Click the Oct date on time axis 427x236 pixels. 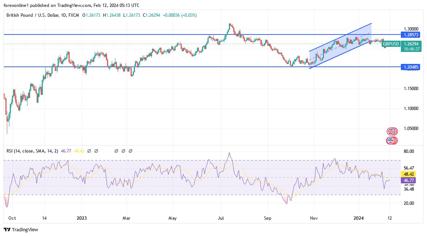click(12, 218)
